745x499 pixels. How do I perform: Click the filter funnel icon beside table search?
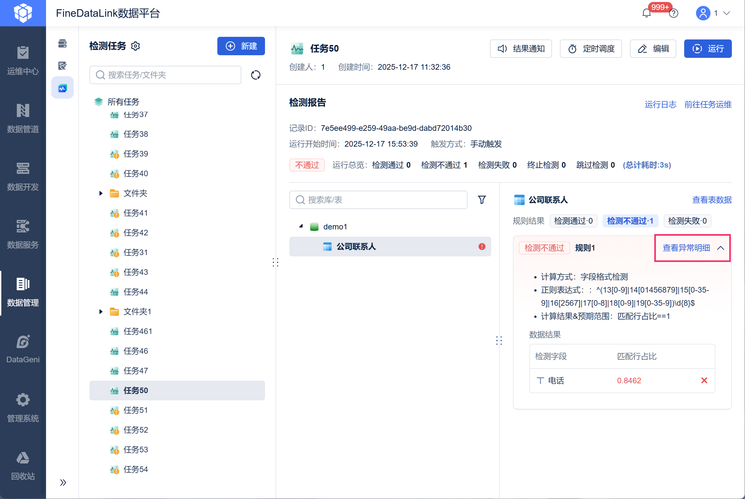pos(482,200)
